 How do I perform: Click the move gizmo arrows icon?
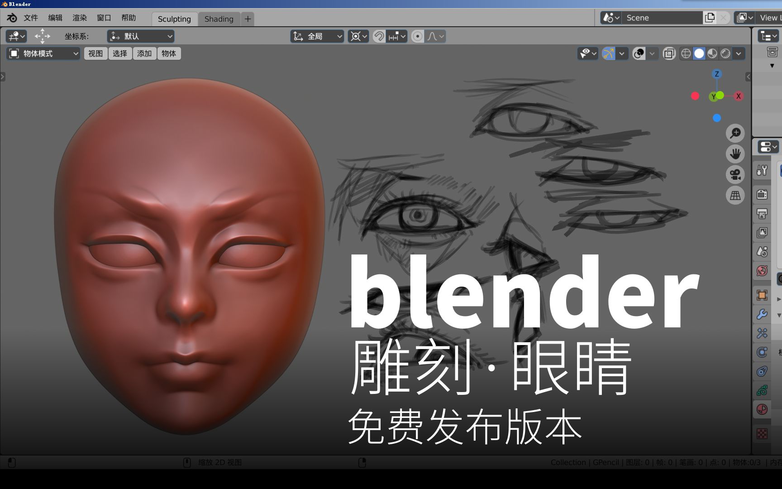43,36
